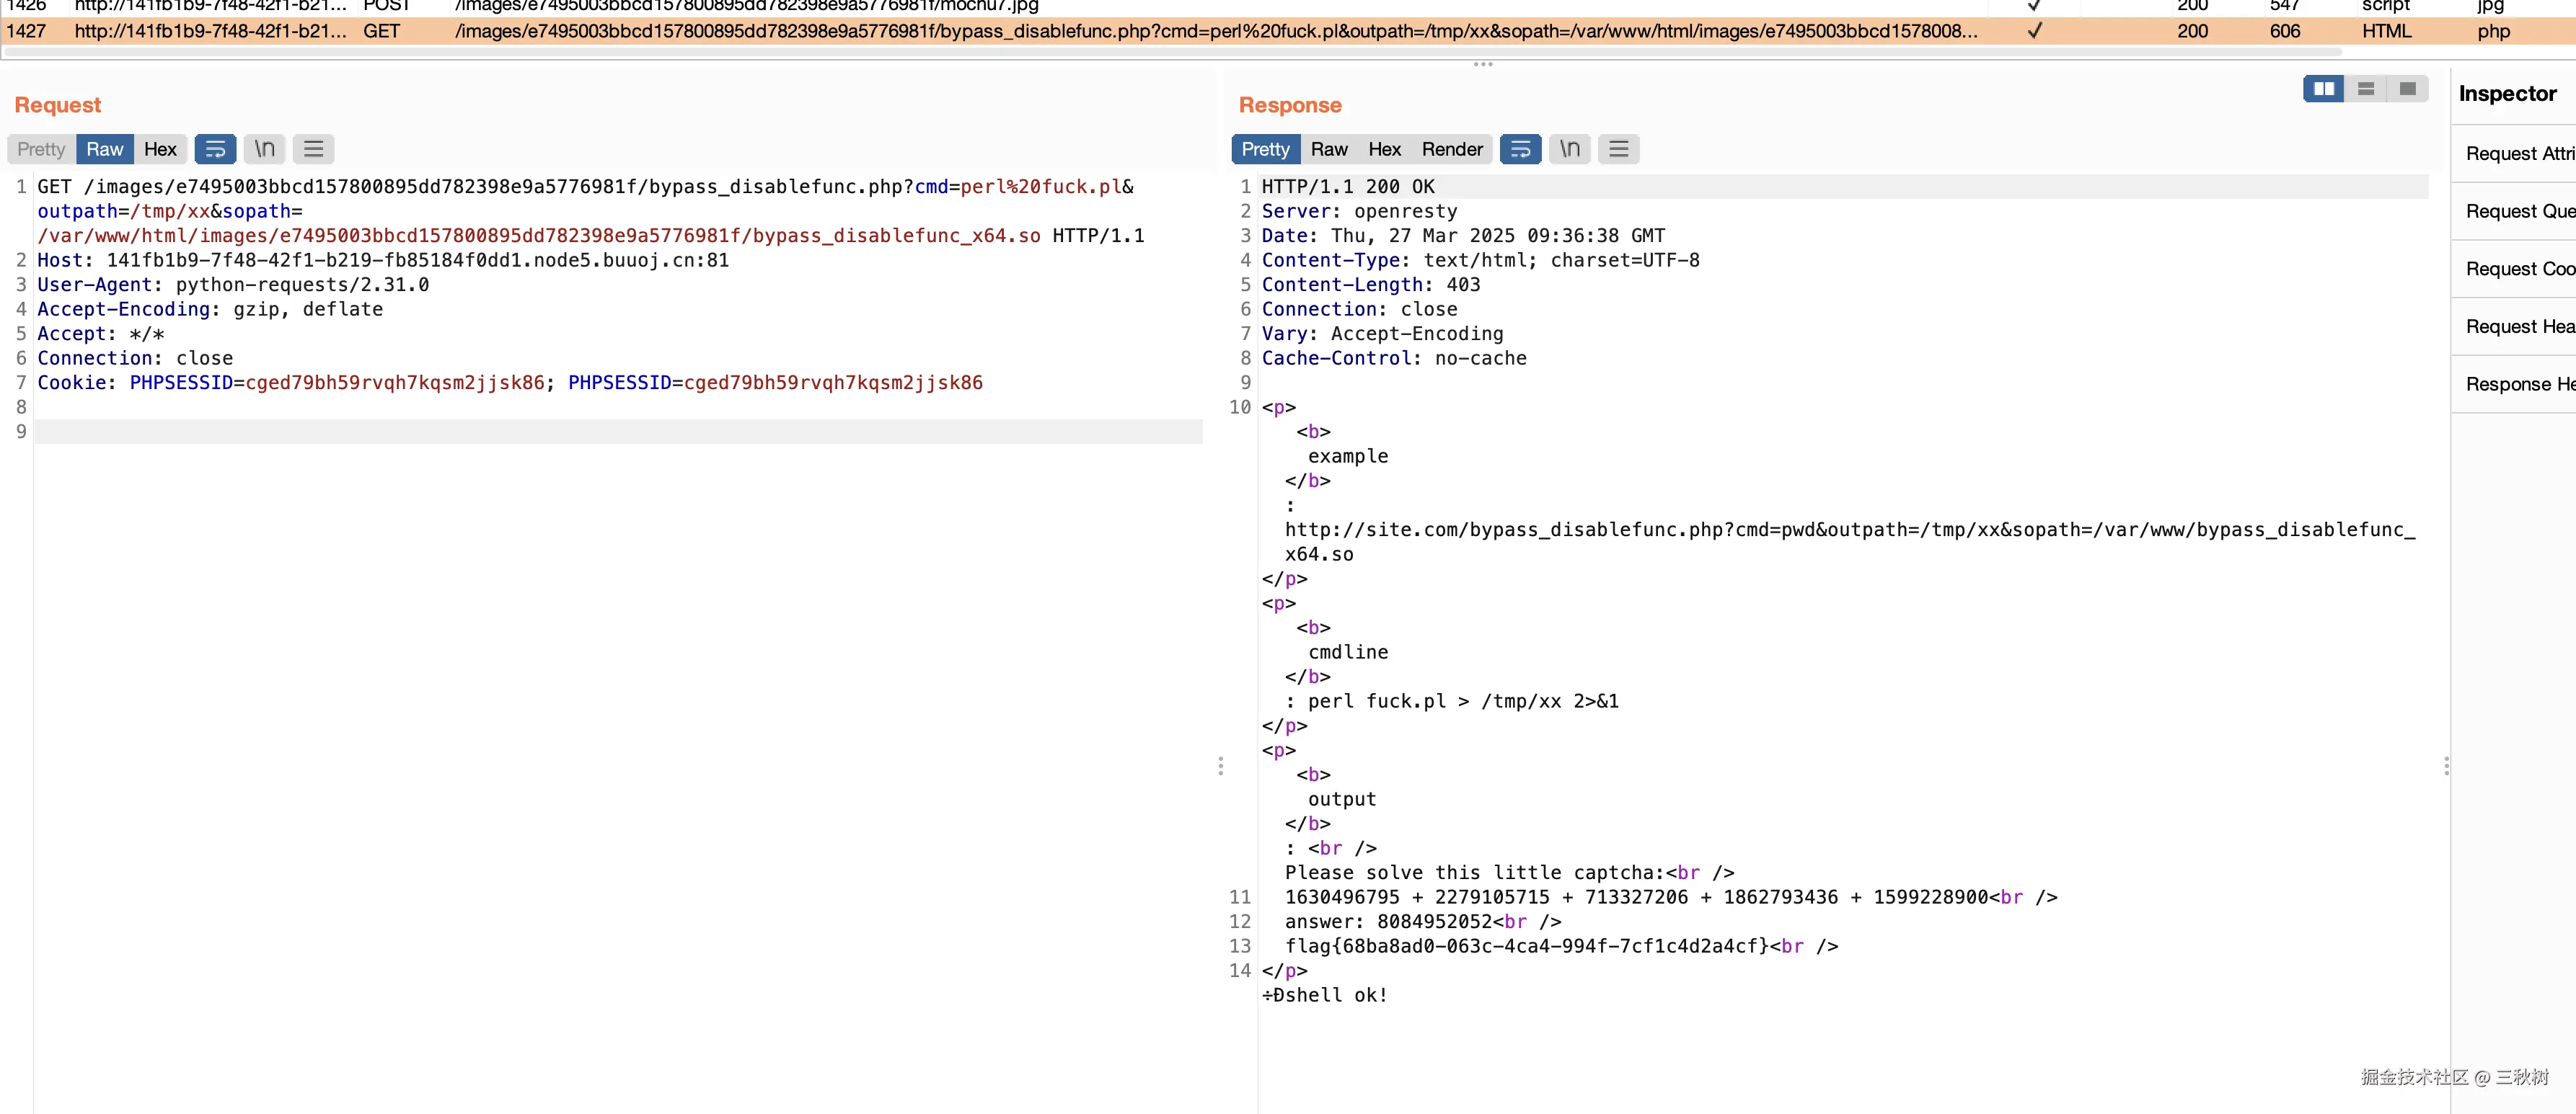
Task: Select Pretty tab in Response panel
Action: tap(1265, 149)
